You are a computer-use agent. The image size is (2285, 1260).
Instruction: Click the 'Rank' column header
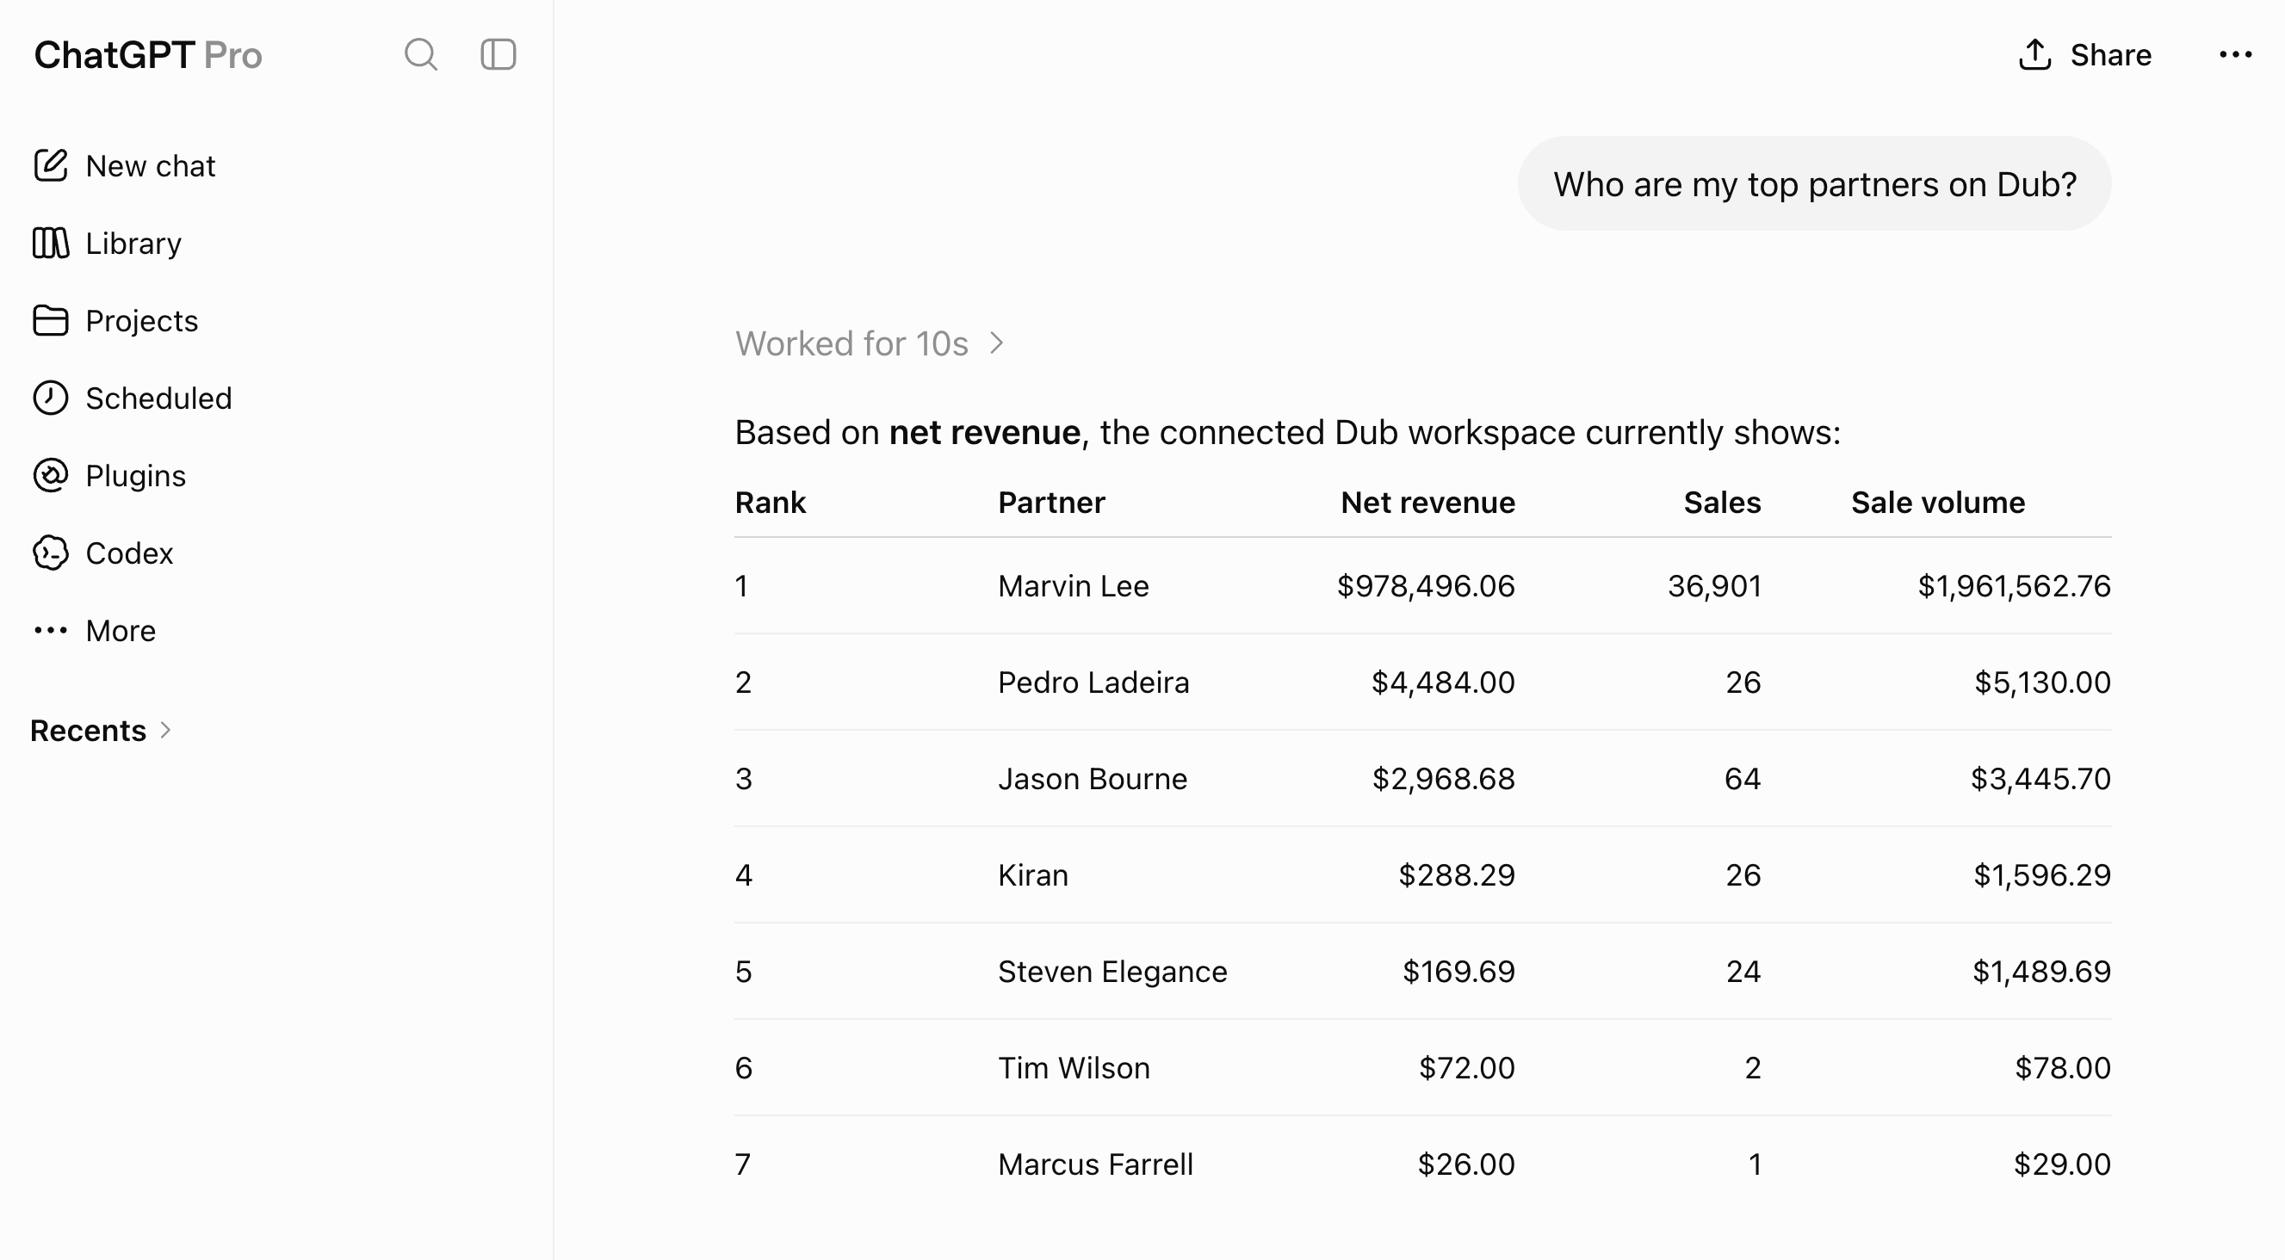[x=770, y=503]
